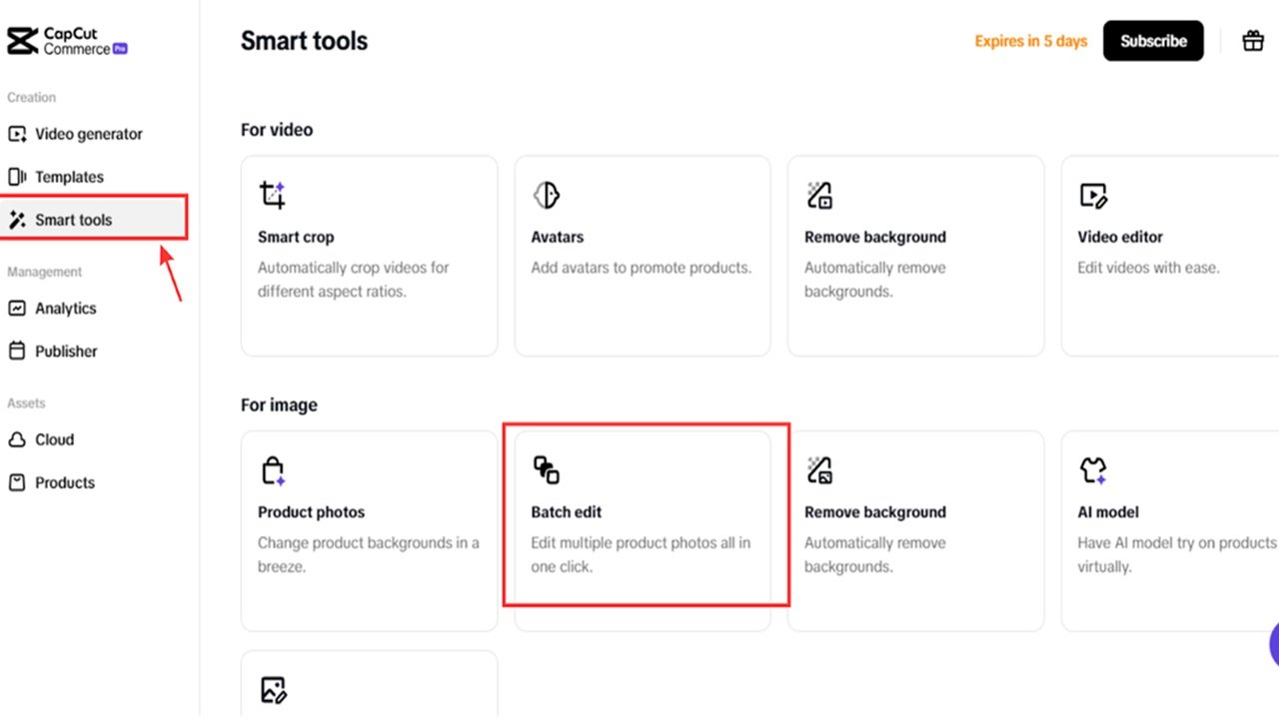
Task: Open the Avatars tool icon
Action: [x=546, y=195]
